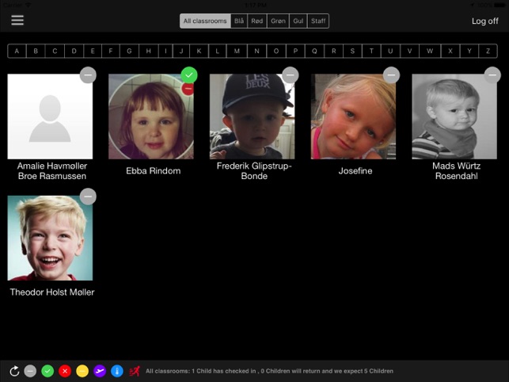Screen dimensions: 509x382
Task: Filter names by letter J
Action: 181,51
